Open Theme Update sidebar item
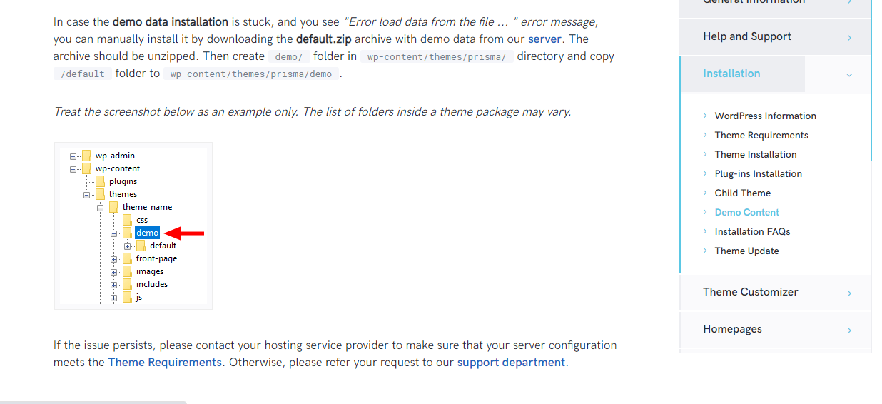 tap(746, 251)
